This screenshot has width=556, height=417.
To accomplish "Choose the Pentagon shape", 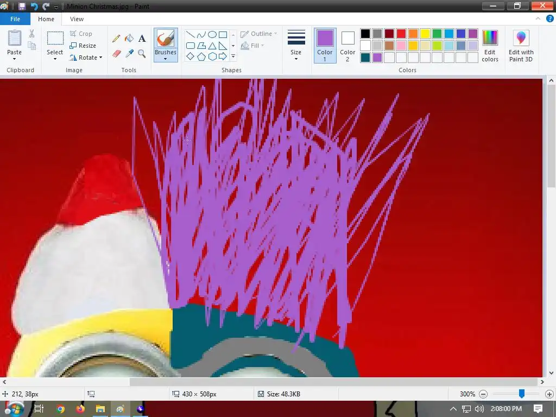I will click(x=201, y=56).
